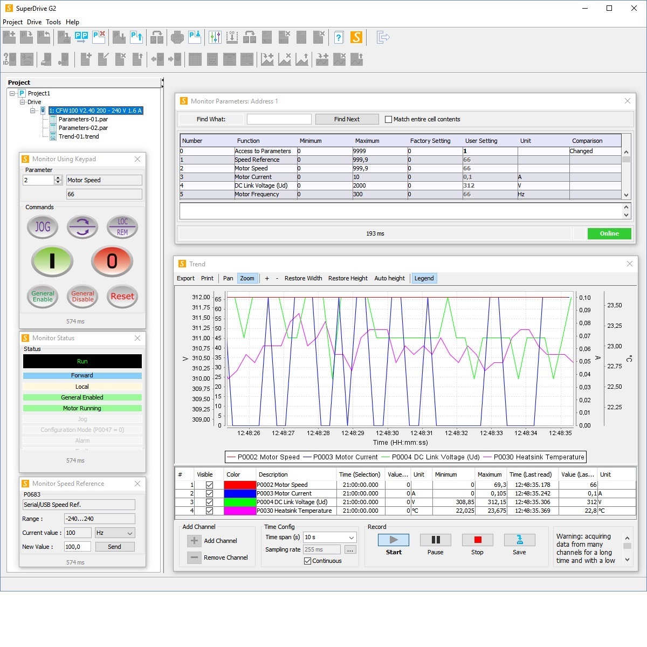Open the help question mark icon
The width and height of the screenshot is (647, 647).
click(x=339, y=37)
